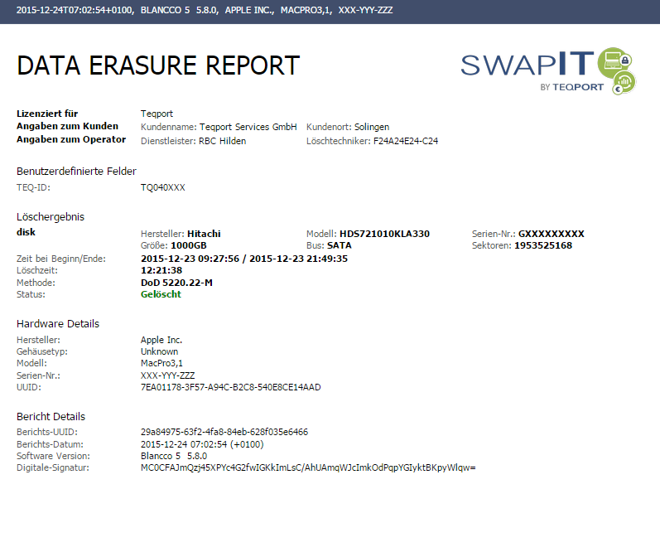Click chassis type value 'Unknown'

pos(159,351)
